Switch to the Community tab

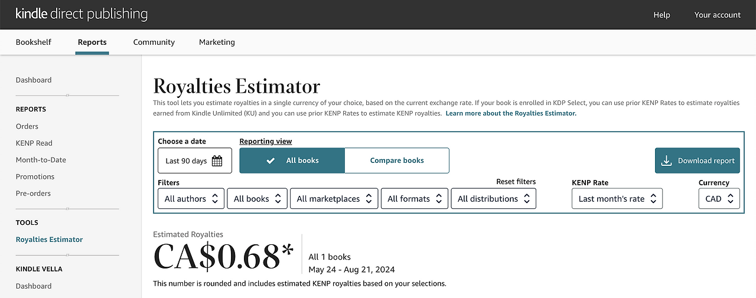coord(154,42)
